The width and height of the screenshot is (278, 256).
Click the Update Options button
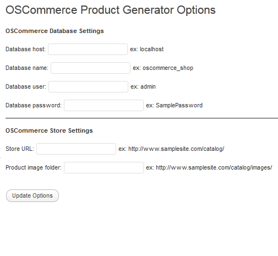(x=32, y=195)
